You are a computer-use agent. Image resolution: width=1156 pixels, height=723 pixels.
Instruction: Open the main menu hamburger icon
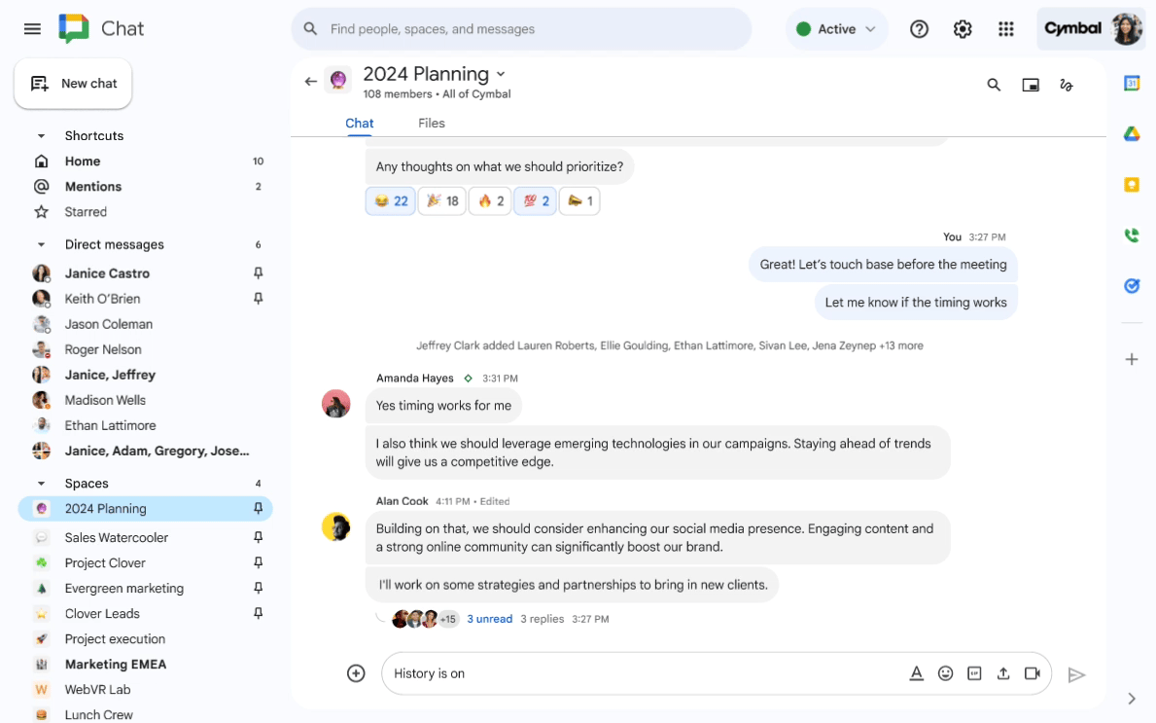coord(32,29)
